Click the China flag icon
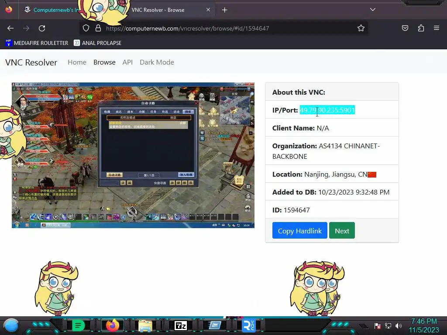 372,174
